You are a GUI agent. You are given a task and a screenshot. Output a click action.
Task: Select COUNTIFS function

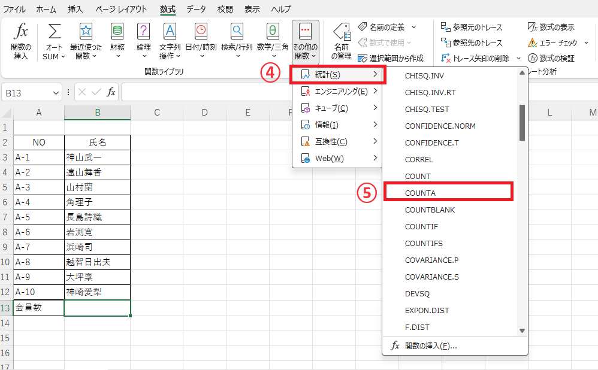[x=424, y=244]
